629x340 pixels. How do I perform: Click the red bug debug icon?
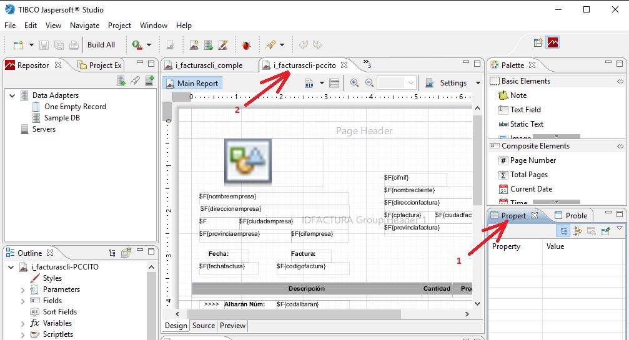pyautogui.click(x=246, y=46)
